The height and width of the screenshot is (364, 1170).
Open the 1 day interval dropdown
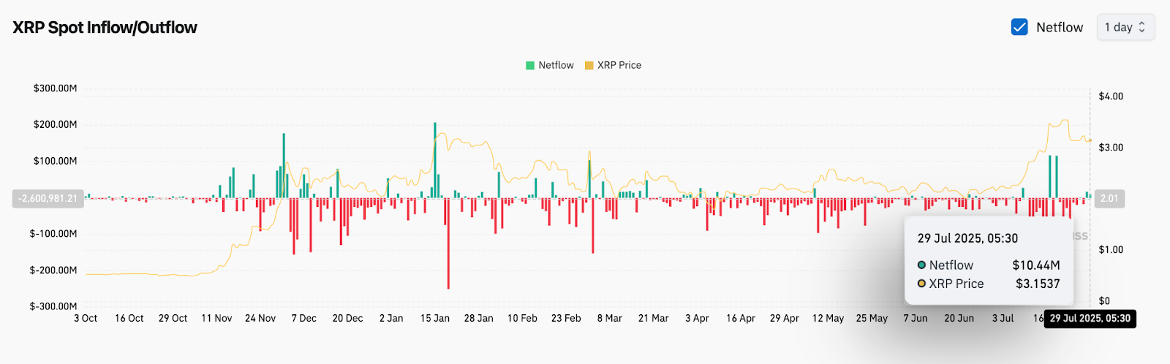pyautogui.click(x=1125, y=27)
